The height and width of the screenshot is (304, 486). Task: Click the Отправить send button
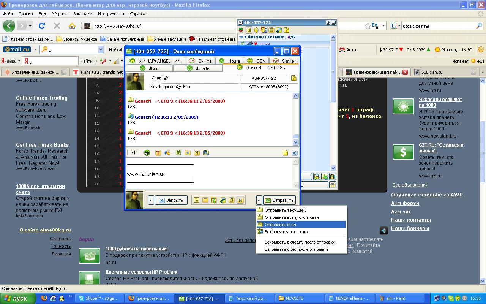(279, 200)
